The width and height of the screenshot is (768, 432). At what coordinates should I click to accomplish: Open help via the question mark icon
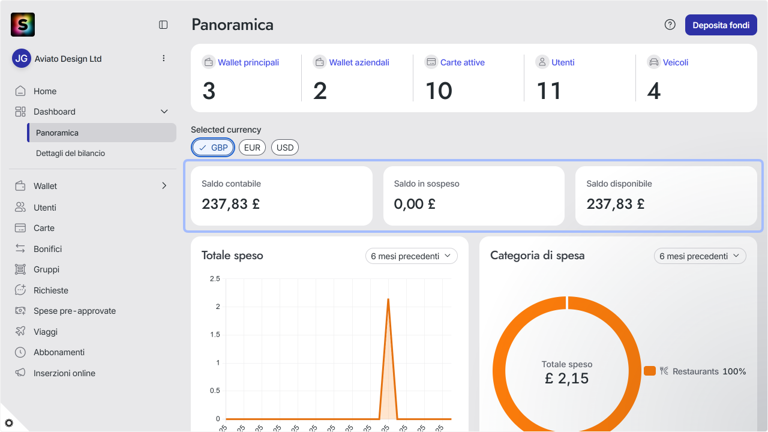tap(670, 25)
